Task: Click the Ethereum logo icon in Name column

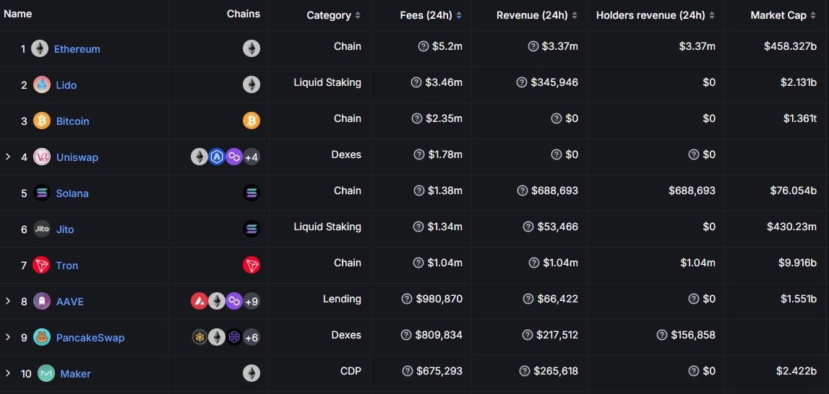Action: coord(40,49)
